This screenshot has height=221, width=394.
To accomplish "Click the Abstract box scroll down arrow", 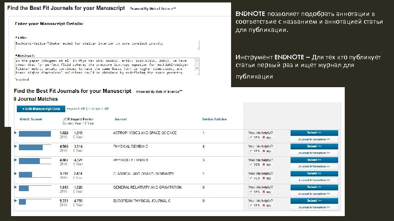I will (197, 68).
